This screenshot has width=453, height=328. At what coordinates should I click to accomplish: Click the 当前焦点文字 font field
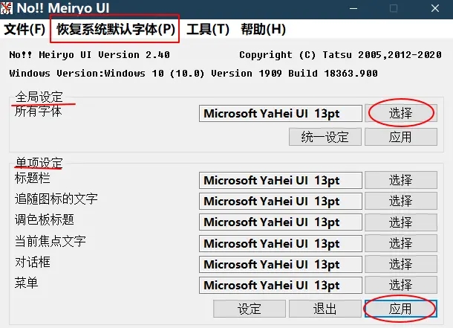coord(281,243)
